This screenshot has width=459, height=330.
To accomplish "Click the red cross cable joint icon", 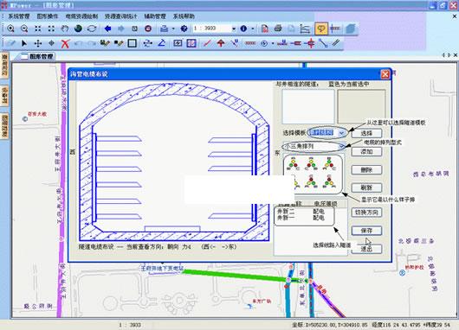I will (x=310, y=43).
